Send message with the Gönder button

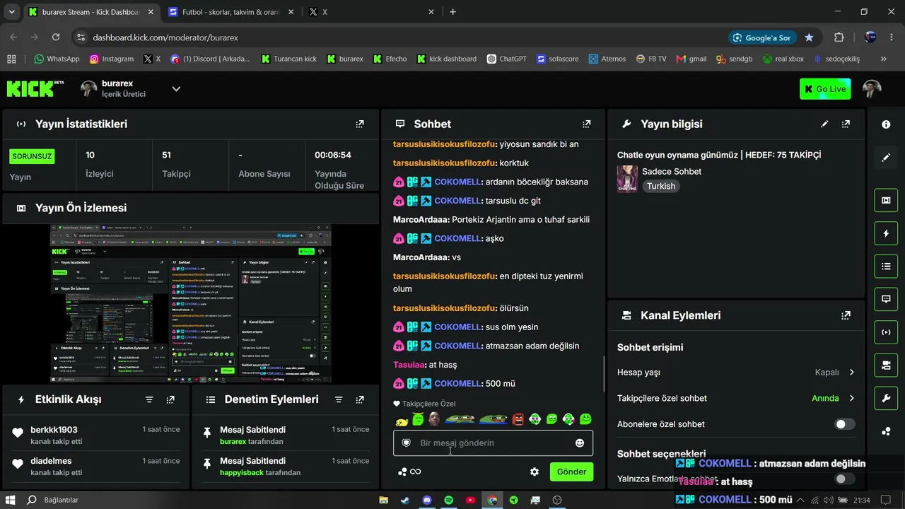571,472
